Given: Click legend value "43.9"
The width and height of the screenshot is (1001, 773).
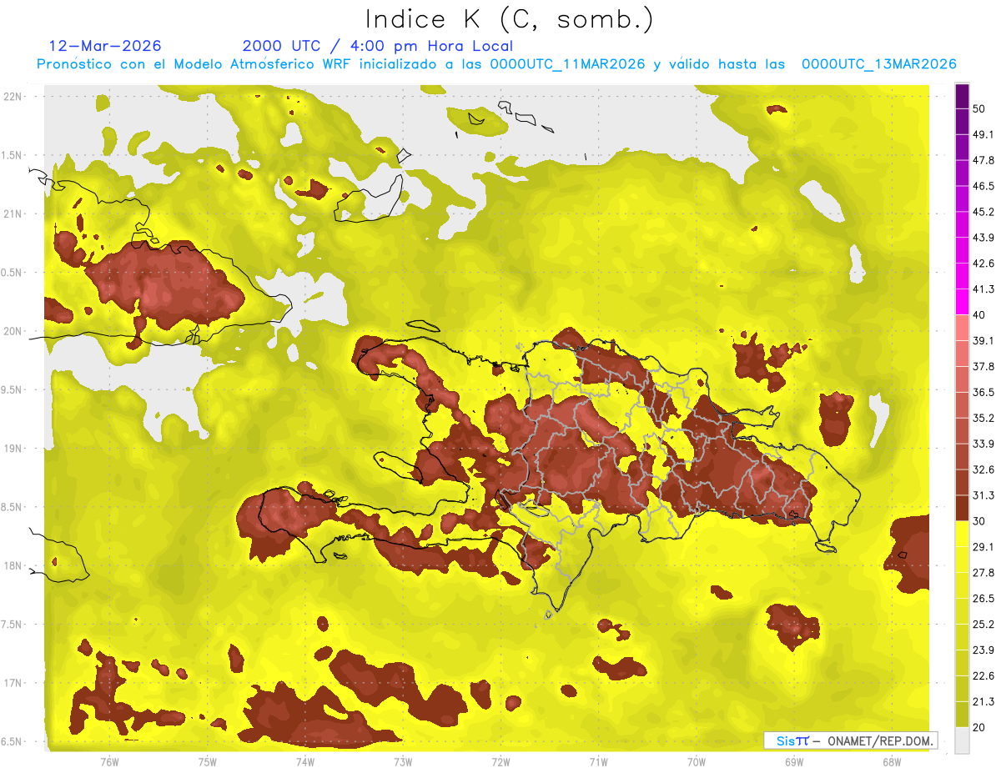Looking at the screenshot, I should (x=983, y=238).
